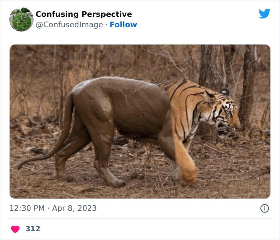
Task: Follow the ConfusedImage account
Action: pos(123,25)
